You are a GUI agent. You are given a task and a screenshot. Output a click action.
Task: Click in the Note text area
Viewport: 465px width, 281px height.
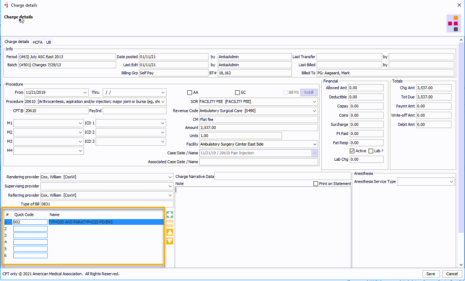coord(263,227)
